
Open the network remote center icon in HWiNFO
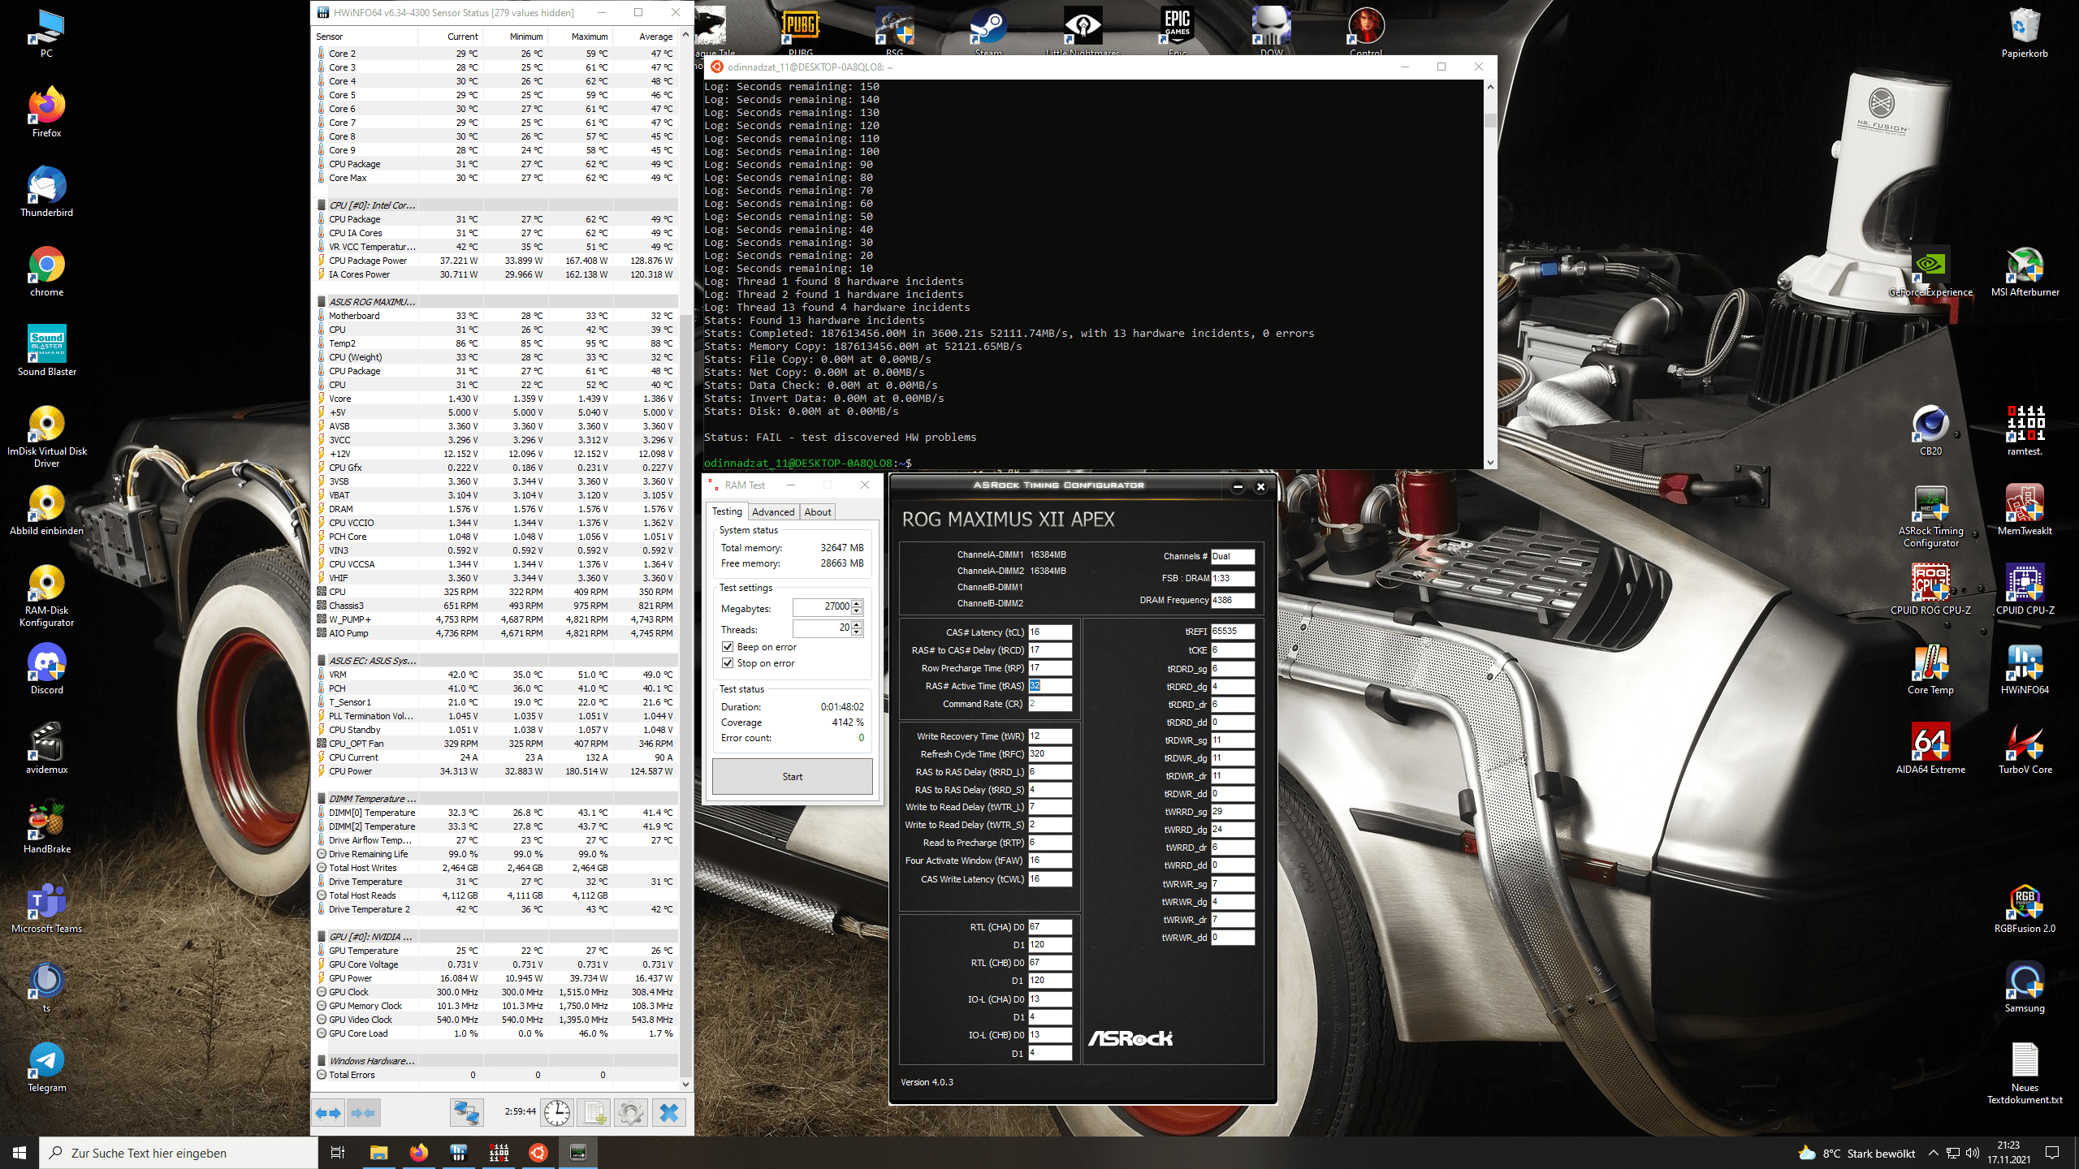click(x=467, y=1113)
